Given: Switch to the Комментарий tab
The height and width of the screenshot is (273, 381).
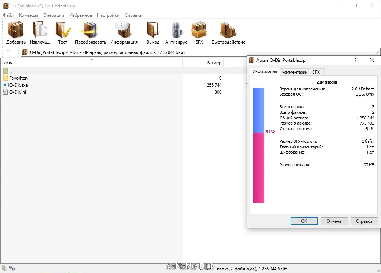Looking at the screenshot, I should tap(295, 72).
